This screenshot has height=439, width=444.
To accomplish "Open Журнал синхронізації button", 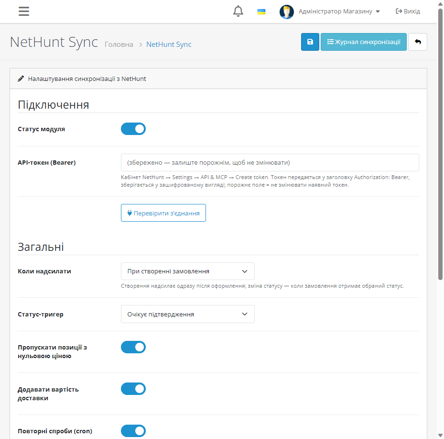I will (364, 42).
